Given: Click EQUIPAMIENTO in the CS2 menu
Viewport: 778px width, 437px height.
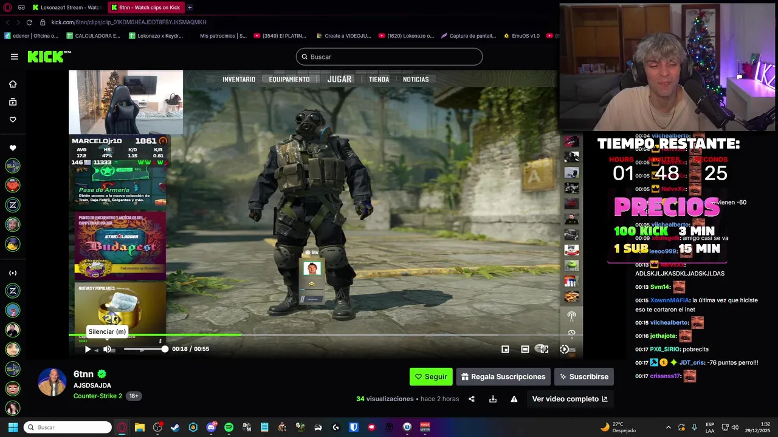Looking at the screenshot, I should (289, 80).
